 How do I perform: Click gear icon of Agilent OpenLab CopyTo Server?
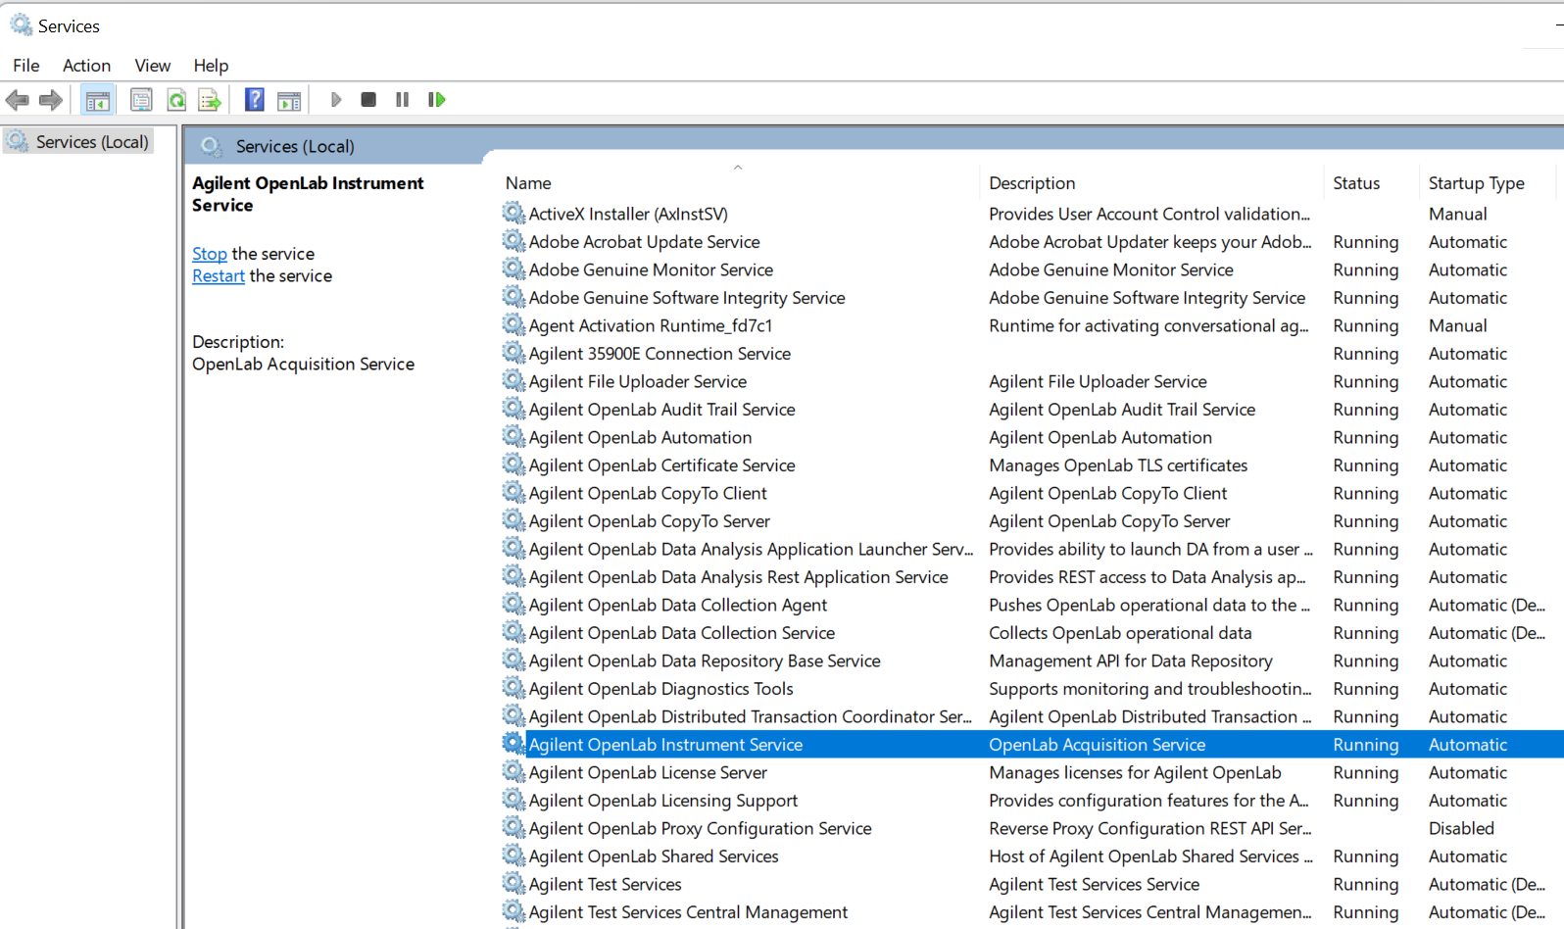click(x=513, y=520)
